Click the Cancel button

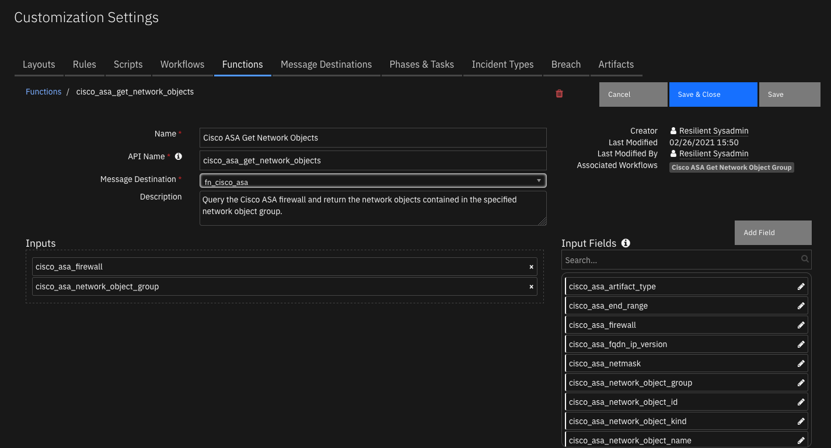[633, 94]
